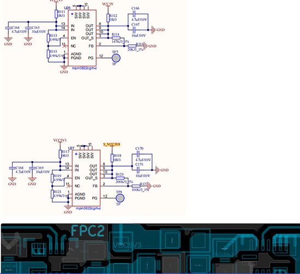Select resistor R113 label
This screenshot has width=300, height=274.
[54, 36]
